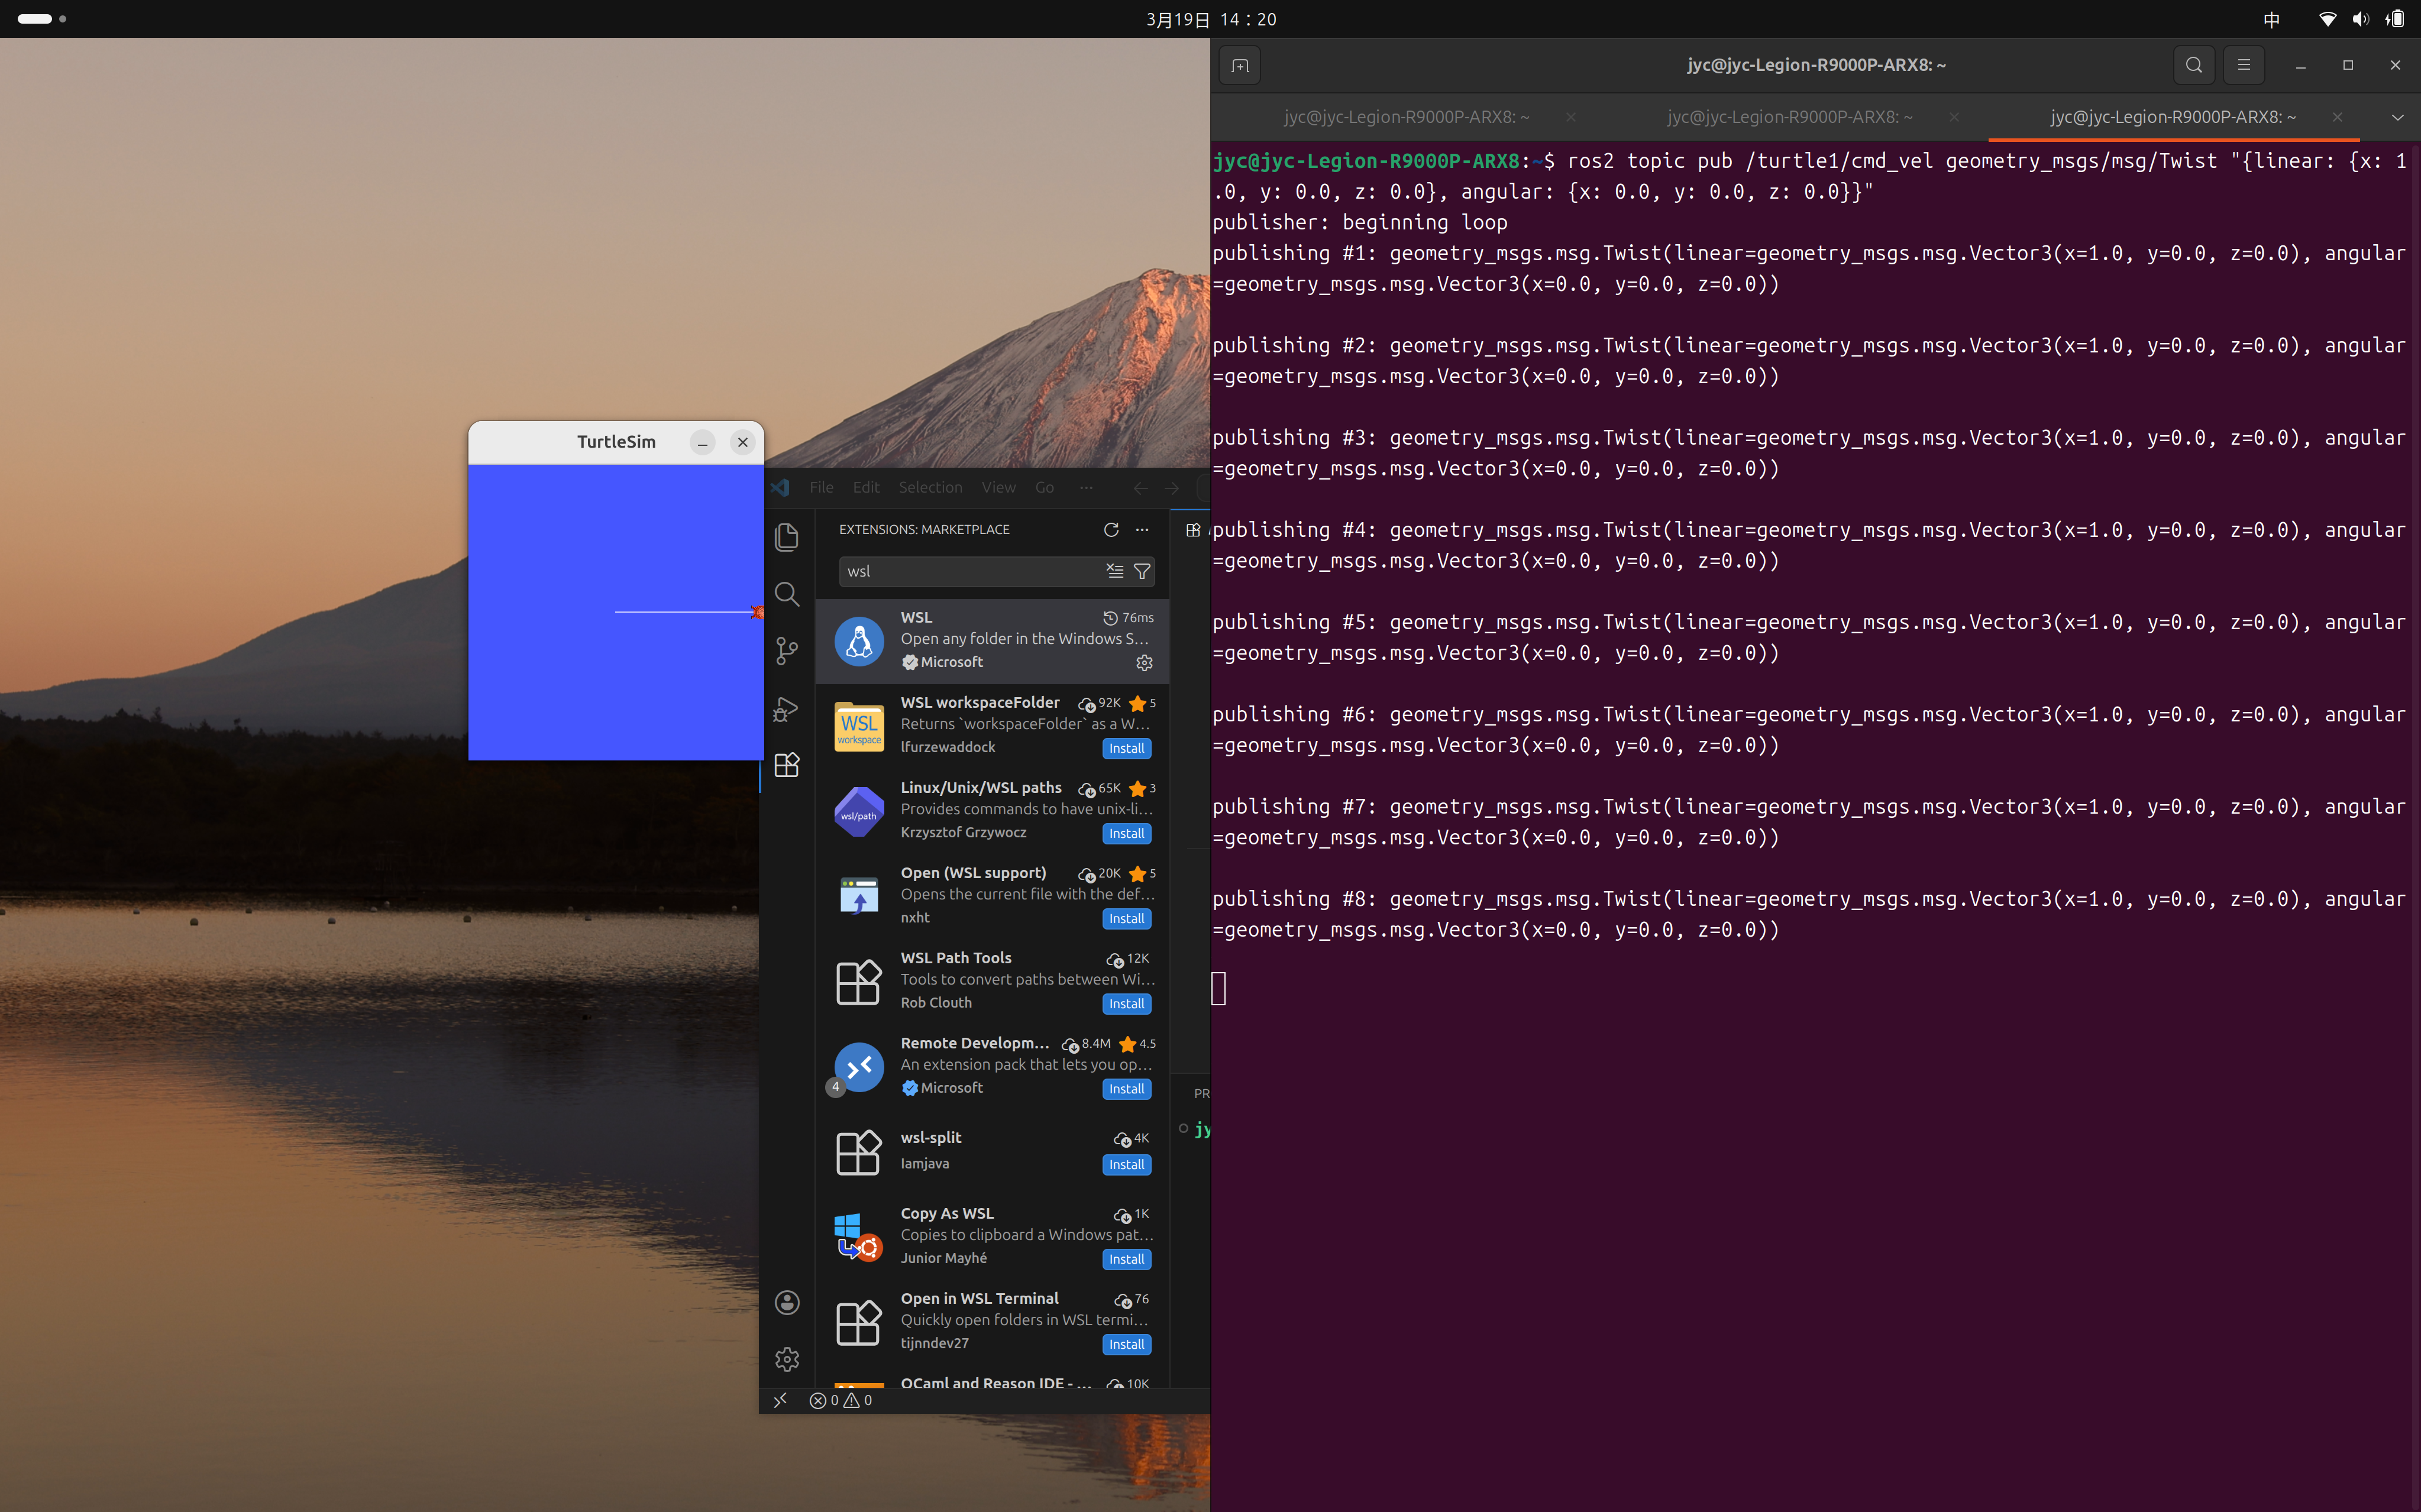
Task: Install the Open (WSL support) extension
Action: pyautogui.click(x=1126, y=919)
